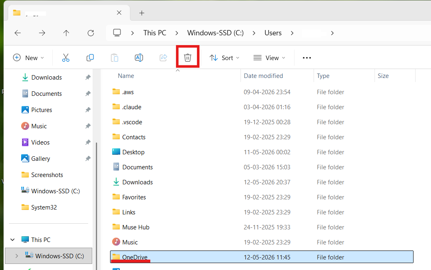Viewport: 431px width, 270px height.
Task: Select the OneDrive folder row
Action: (262, 257)
